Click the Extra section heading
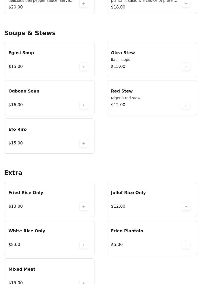This screenshot has height=284, width=201. (13, 173)
